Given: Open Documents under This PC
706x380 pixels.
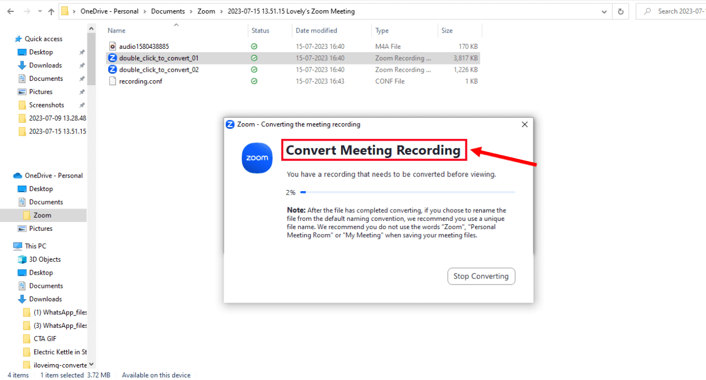Looking at the screenshot, I should point(46,286).
